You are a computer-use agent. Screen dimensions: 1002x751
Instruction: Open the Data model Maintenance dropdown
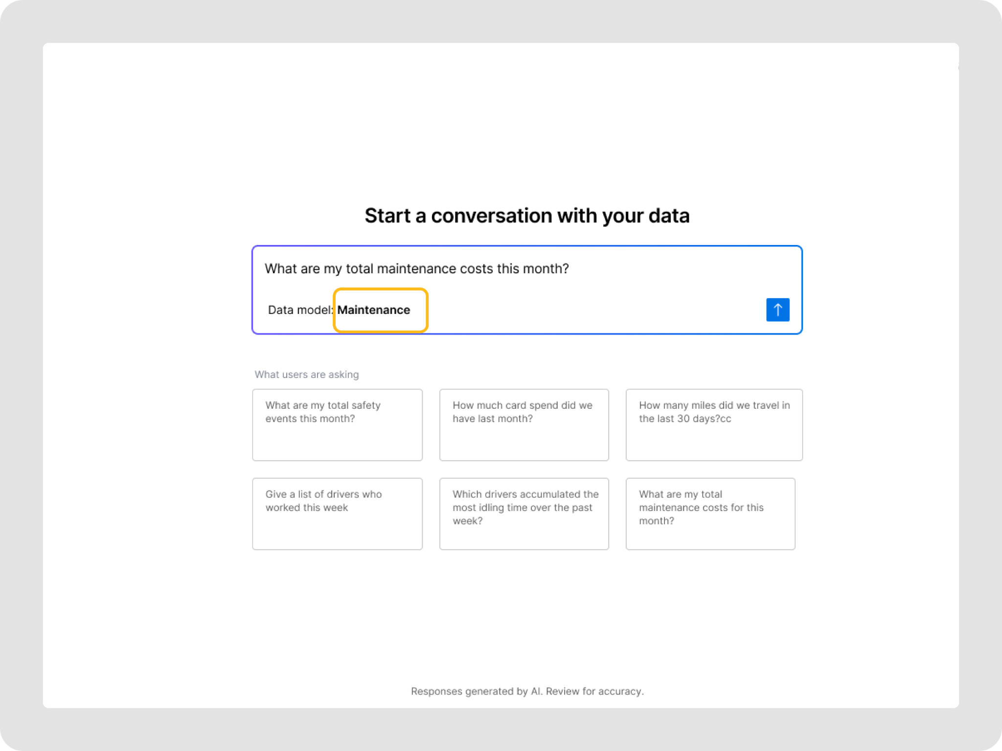374,310
